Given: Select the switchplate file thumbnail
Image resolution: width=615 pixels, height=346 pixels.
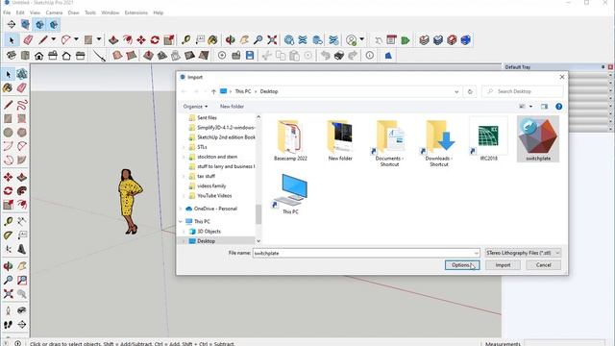Looking at the screenshot, I should (x=538, y=139).
